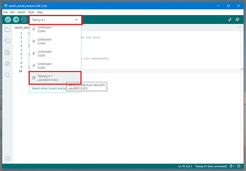Choose the Unknown COM3 port
Screen dimensions: 246x171
tap(44, 54)
